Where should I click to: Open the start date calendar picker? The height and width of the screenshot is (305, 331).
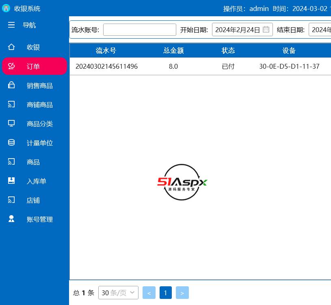tap(266, 29)
